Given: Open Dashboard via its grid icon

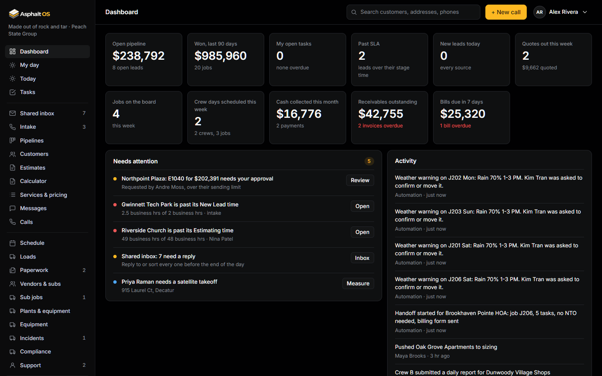Looking at the screenshot, I should click(x=13, y=51).
